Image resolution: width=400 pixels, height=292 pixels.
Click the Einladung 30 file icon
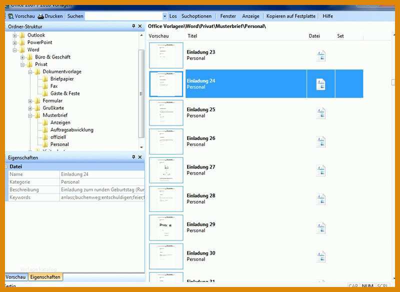tap(321, 256)
